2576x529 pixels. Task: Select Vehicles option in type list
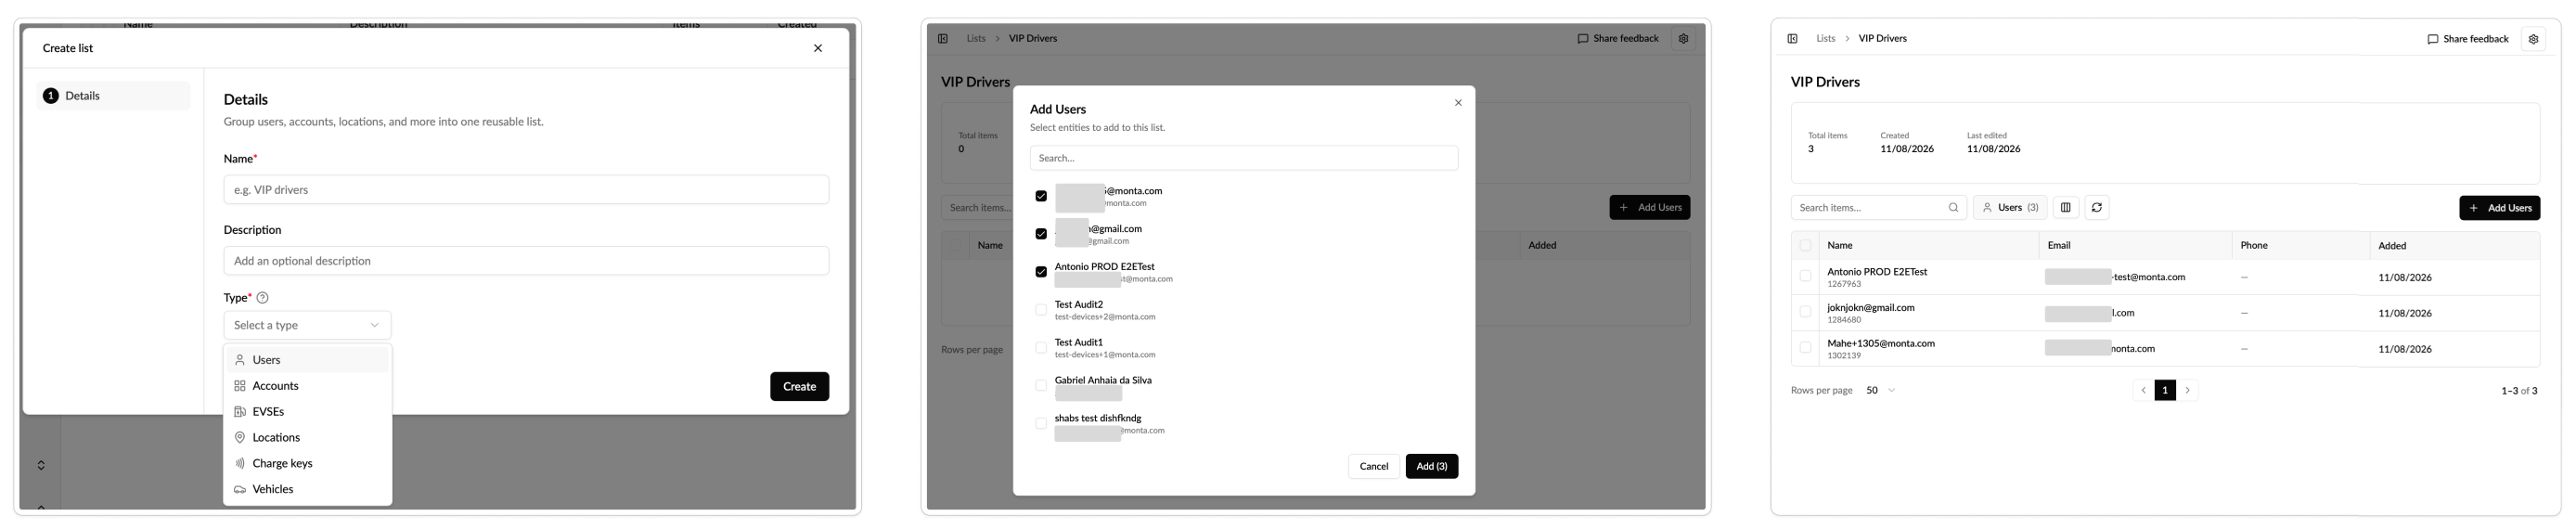click(x=307, y=490)
